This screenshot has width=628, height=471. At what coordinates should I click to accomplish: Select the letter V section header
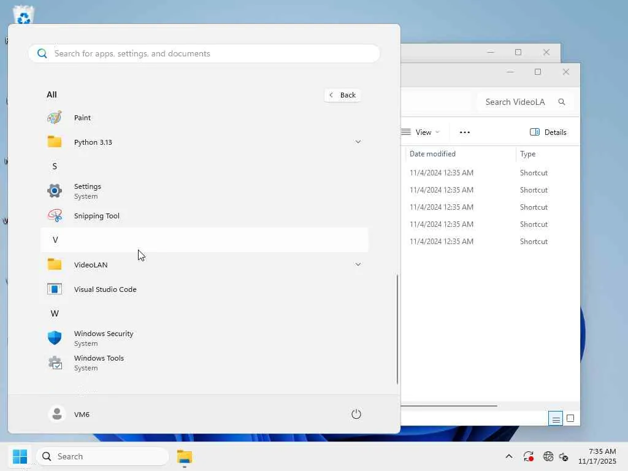[x=204, y=240]
